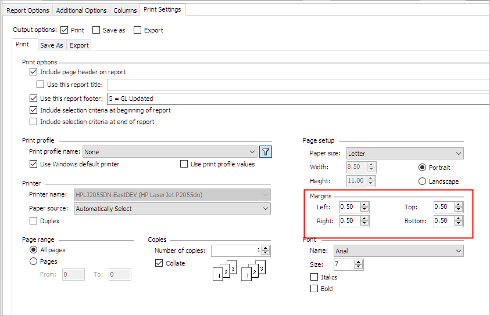The width and height of the screenshot is (490, 316).
Task: Adjust the Bottom margin spinner arrows
Action: pyautogui.click(x=459, y=221)
